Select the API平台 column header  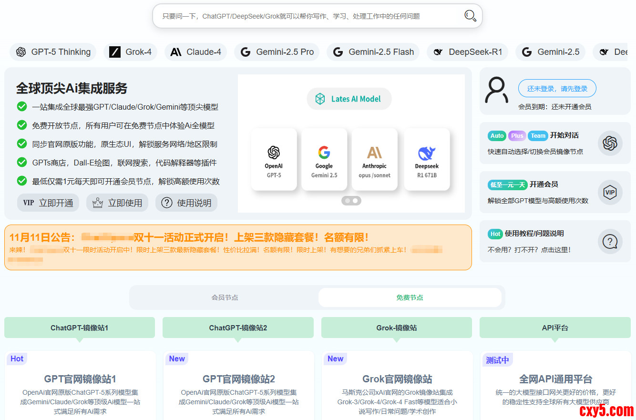coord(555,328)
